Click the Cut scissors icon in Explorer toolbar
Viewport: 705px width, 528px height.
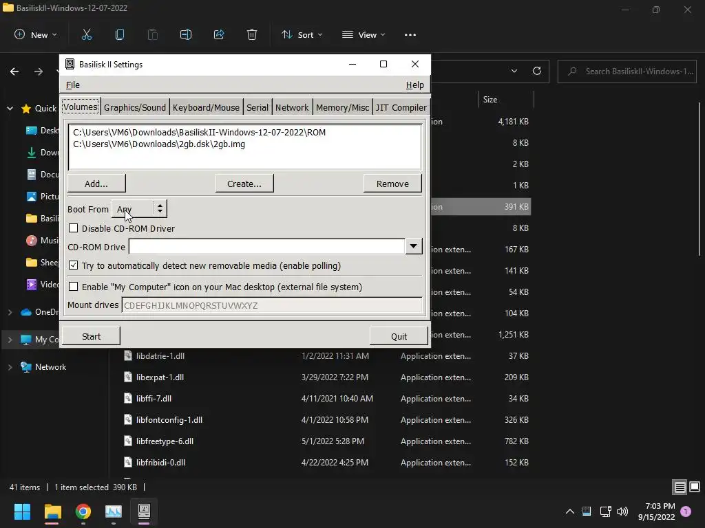click(86, 34)
